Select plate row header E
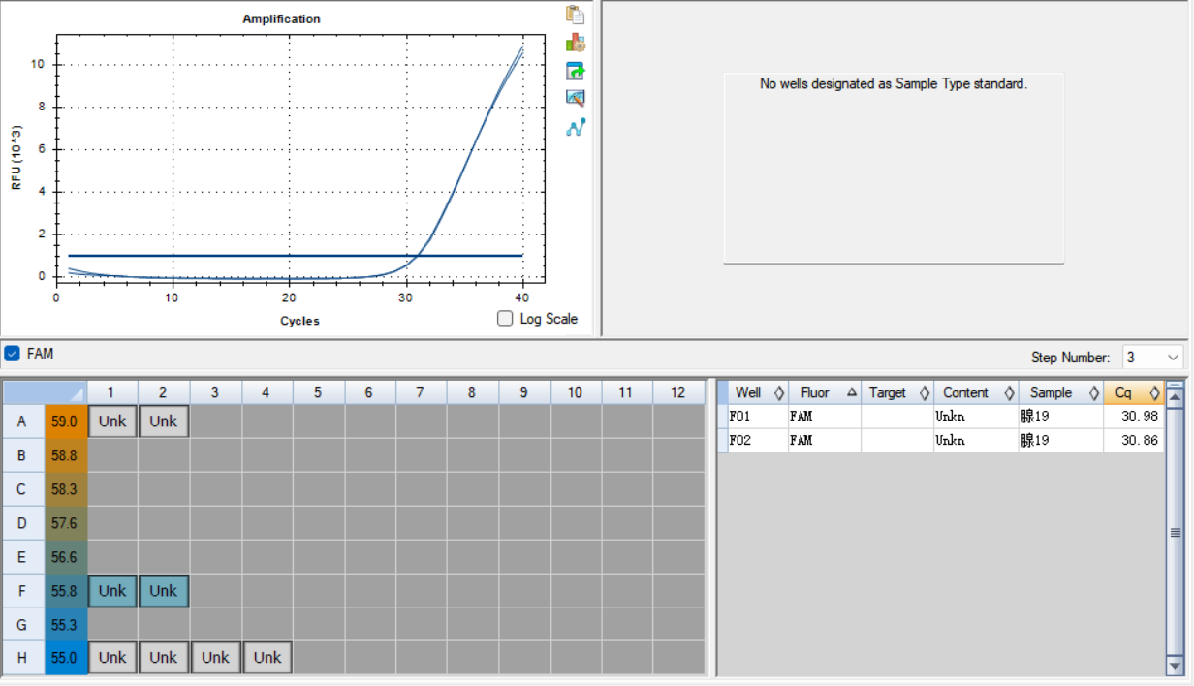 pos(22,556)
